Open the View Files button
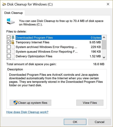This screenshot has height=127, width=113. tap(90, 103)
